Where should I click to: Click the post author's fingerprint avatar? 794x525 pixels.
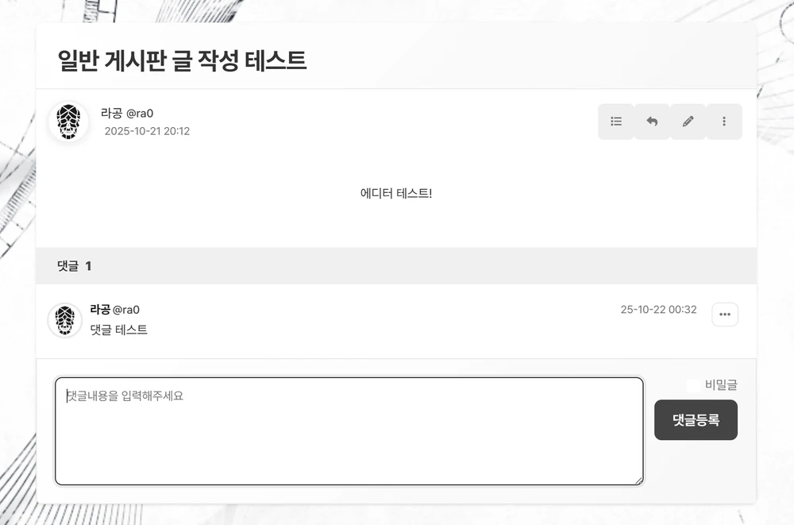point(69,121)
